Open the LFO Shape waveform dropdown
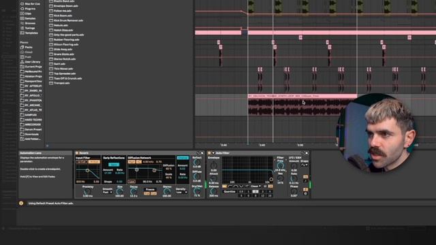Image resolution: width=436 pixels, height=245 pixels. (305, 165)
